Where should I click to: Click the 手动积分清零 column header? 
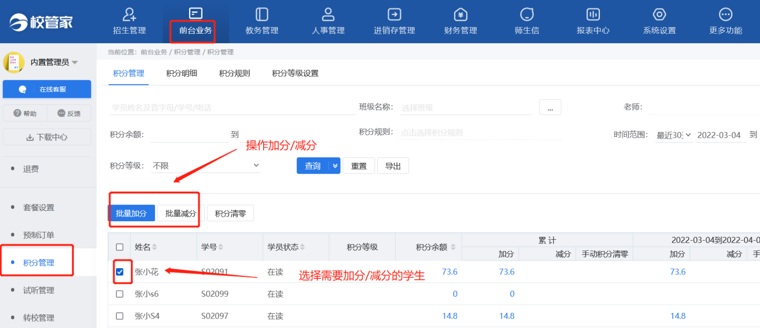pyautogui.click(x=605, y=254)
